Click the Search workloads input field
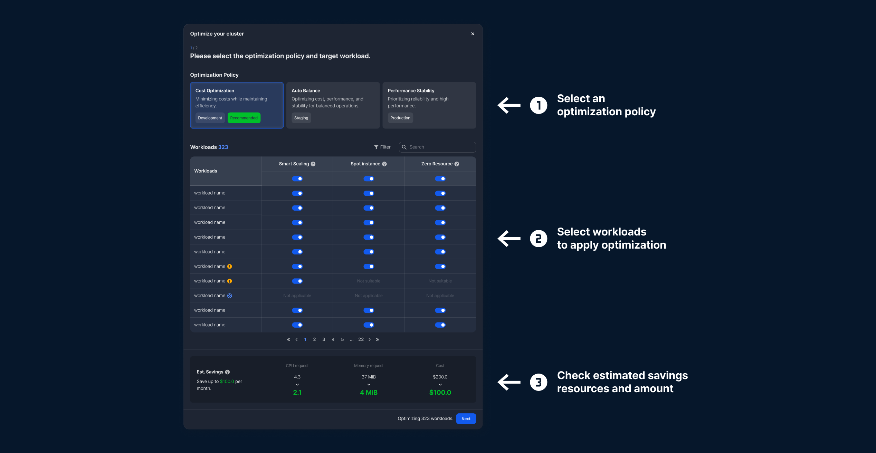876x453 pixels. 440,147
